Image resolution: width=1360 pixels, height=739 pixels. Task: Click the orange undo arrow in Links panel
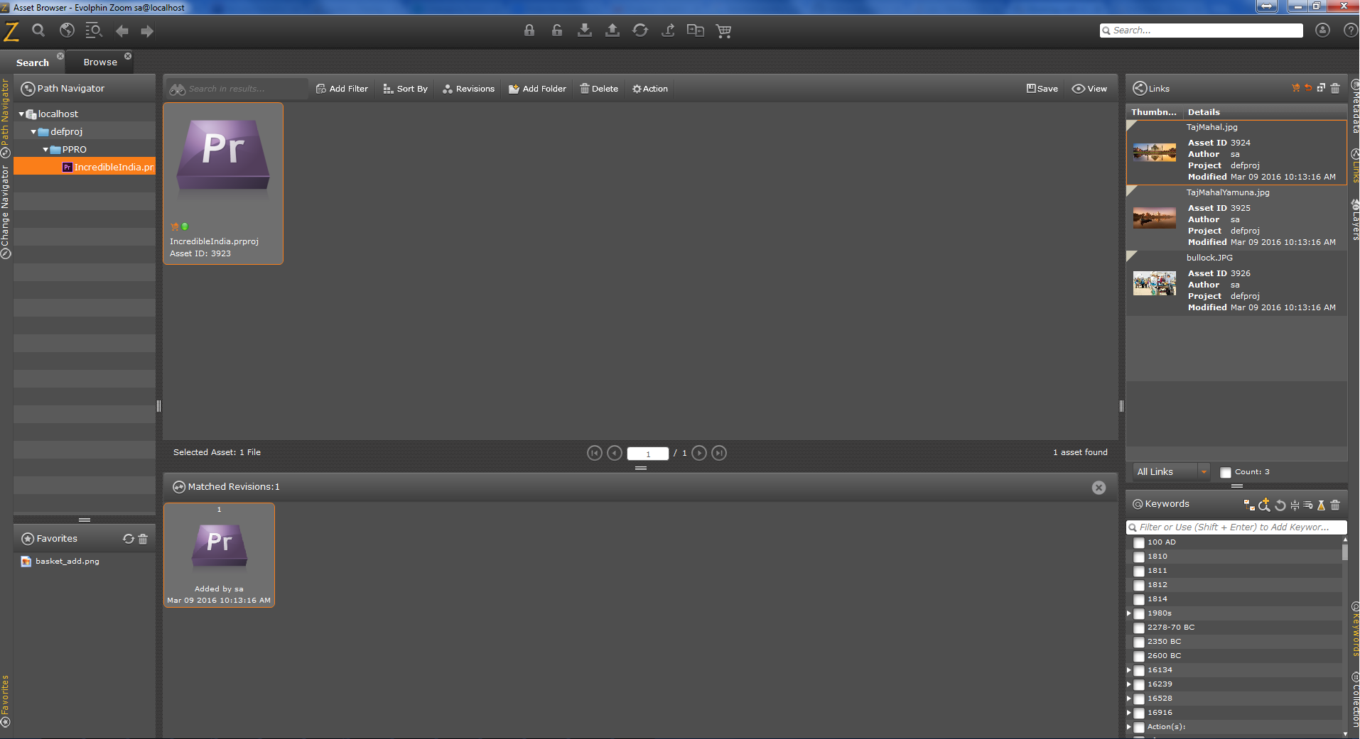pyautogui.click(x=1308, y=88)
